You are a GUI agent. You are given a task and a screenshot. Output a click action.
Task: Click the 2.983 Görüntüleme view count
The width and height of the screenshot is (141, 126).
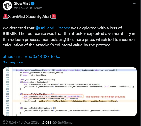pos(57,123)
